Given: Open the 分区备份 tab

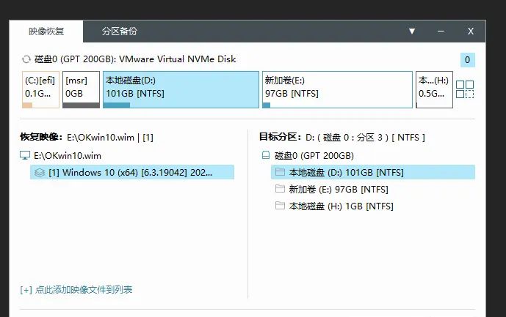Looking at the screenshot, I should pyautogui.click(x=120, y=31).
